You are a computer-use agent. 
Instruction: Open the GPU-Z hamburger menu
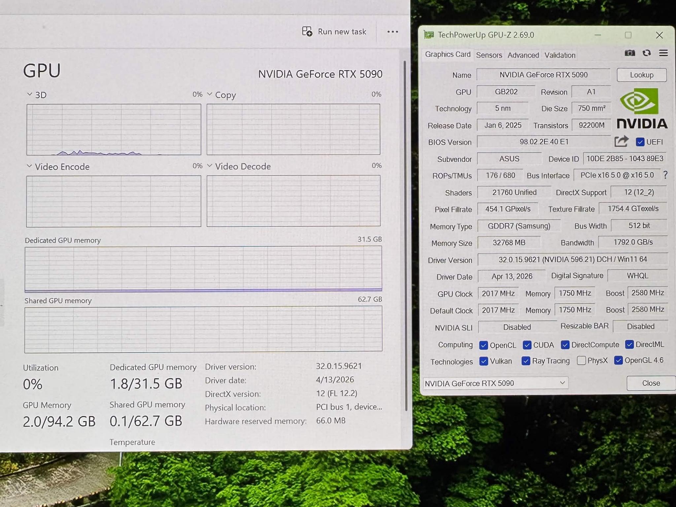pyautogui.click(x=663, y=53)
